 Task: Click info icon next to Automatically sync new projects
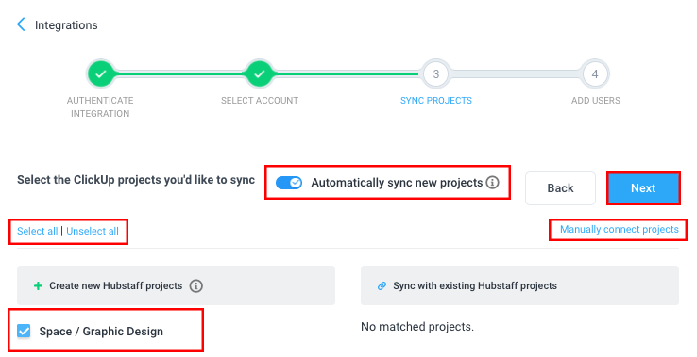point(492,183)
